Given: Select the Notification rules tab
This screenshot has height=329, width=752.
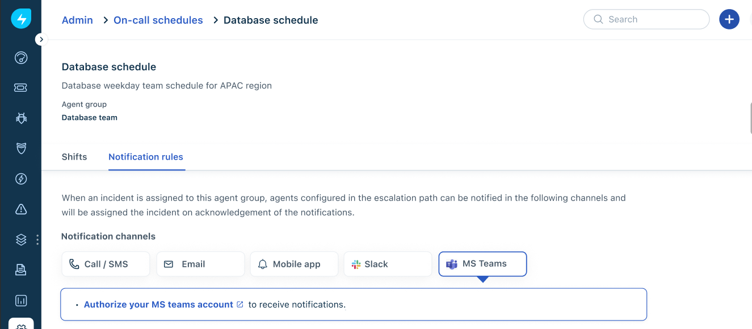Looking at the screenshot, I should point(146,157).
